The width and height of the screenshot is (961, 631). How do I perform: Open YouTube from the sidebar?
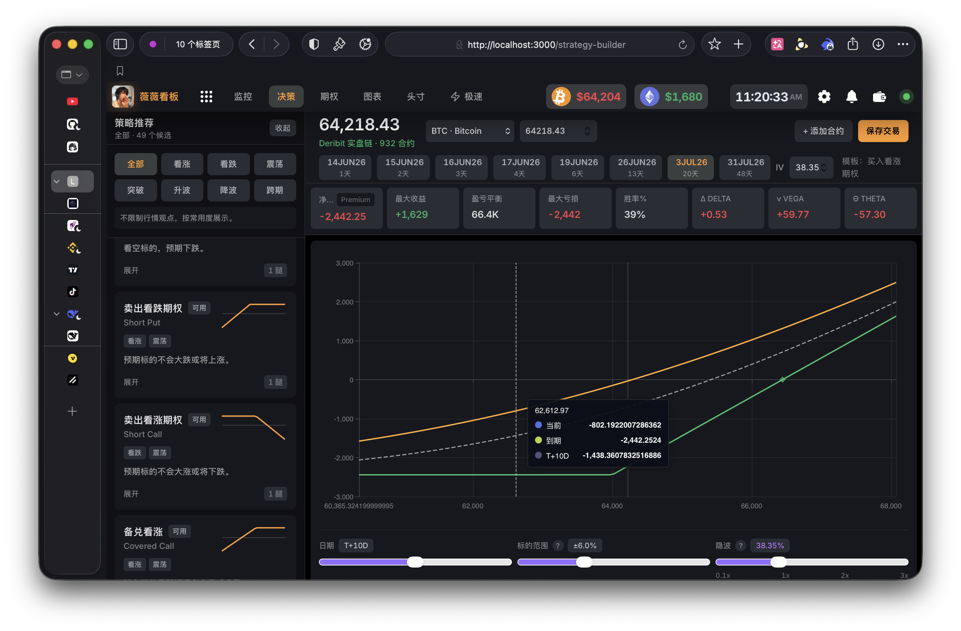tap(73, 101)
